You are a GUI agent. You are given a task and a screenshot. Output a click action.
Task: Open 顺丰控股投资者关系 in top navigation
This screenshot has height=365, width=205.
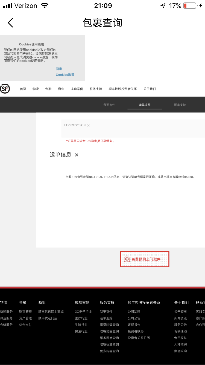click(123, 89)
